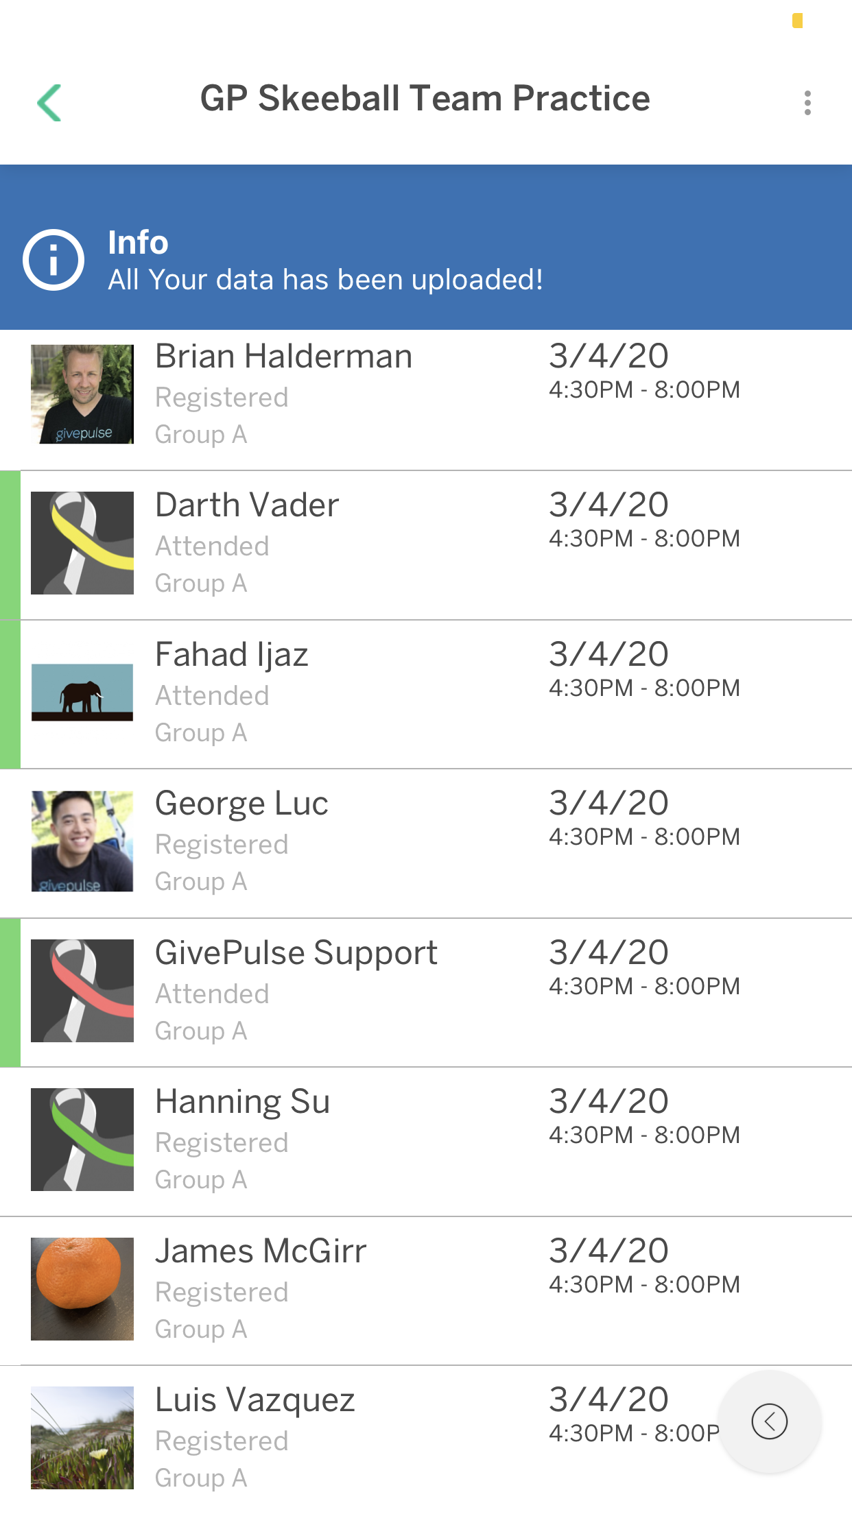Image resolution: width=852 pixels, height=1514 pixels.
Task: Tap Hanning Su's green ribbon avatar
Action: (x=82, y=1140)
